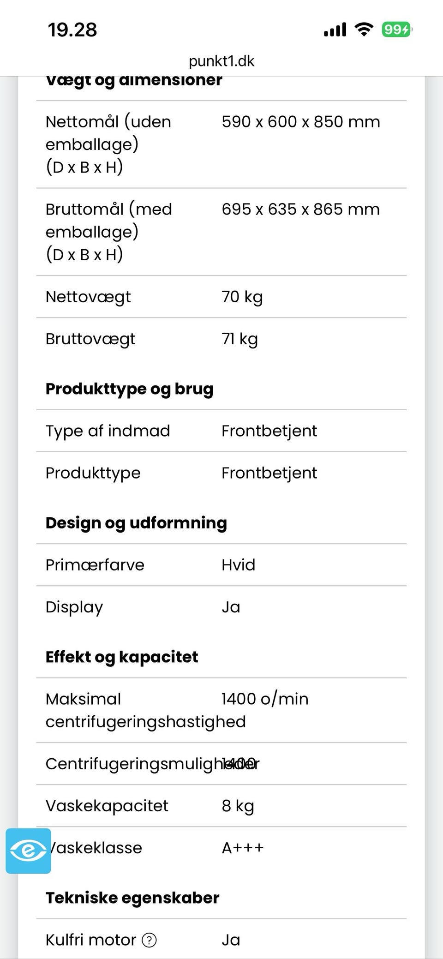Tap the 19.28 clock in status bar

72,30
